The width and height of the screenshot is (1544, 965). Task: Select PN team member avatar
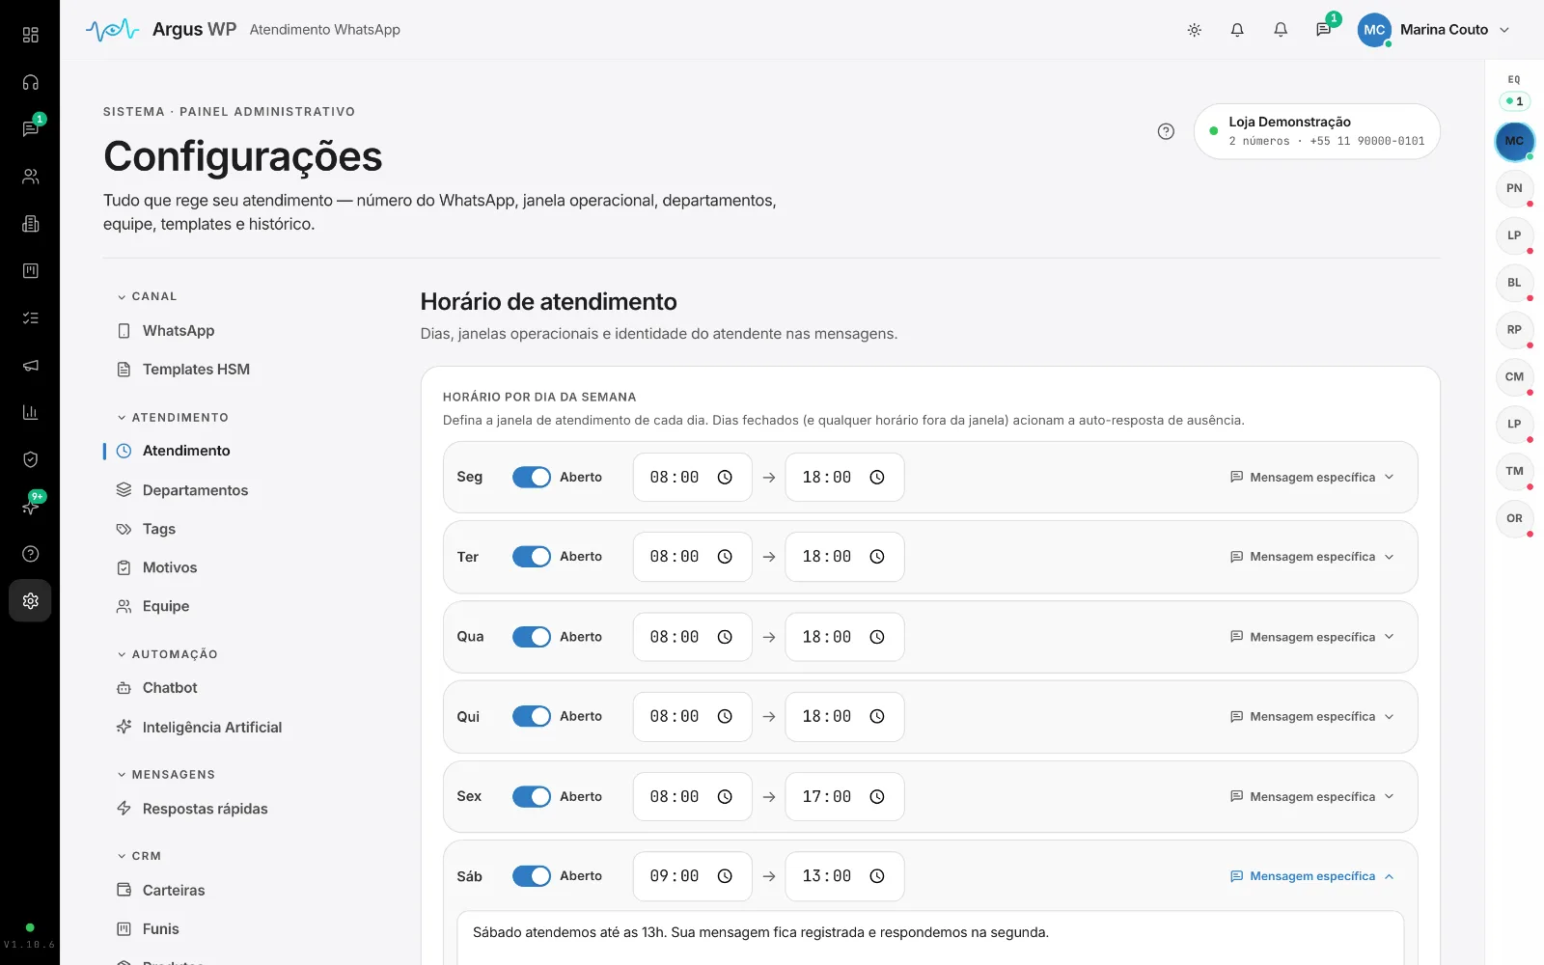[x=1514, y=188]
